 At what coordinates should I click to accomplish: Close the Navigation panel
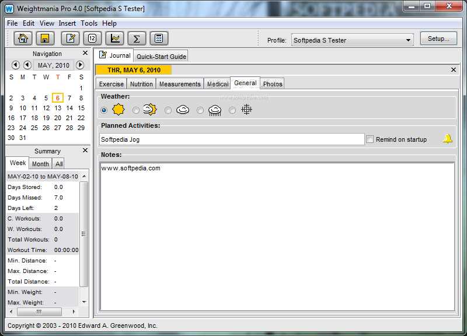[x=85, y=53]
